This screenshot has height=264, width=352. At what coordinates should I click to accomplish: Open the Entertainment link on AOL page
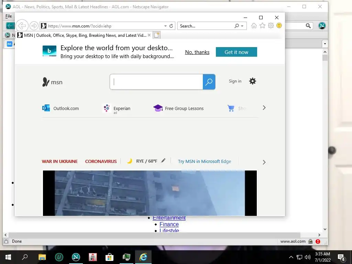169,218
